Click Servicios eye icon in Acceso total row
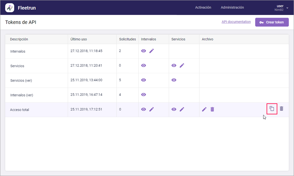Image resolution: width=294 pixels, height=176 pixels. point(174,109)
